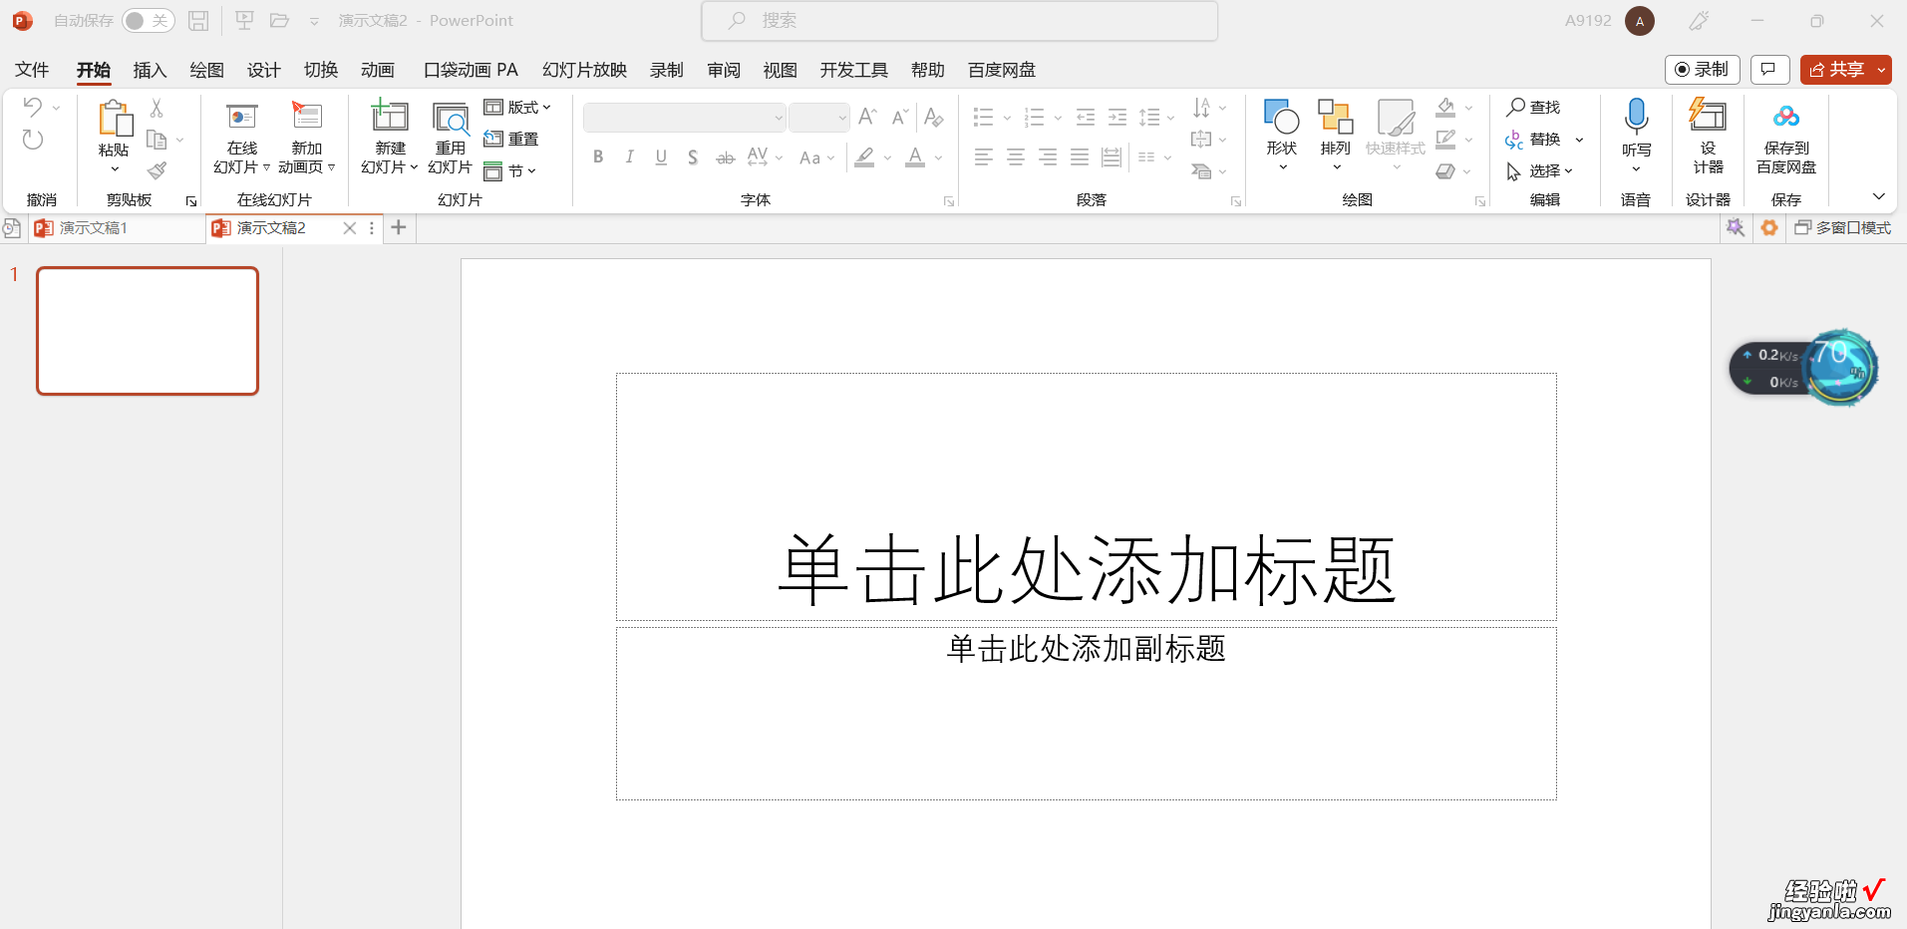Click the Find magnifier button
This screenshot has height=929, width=1907.
1533,107
